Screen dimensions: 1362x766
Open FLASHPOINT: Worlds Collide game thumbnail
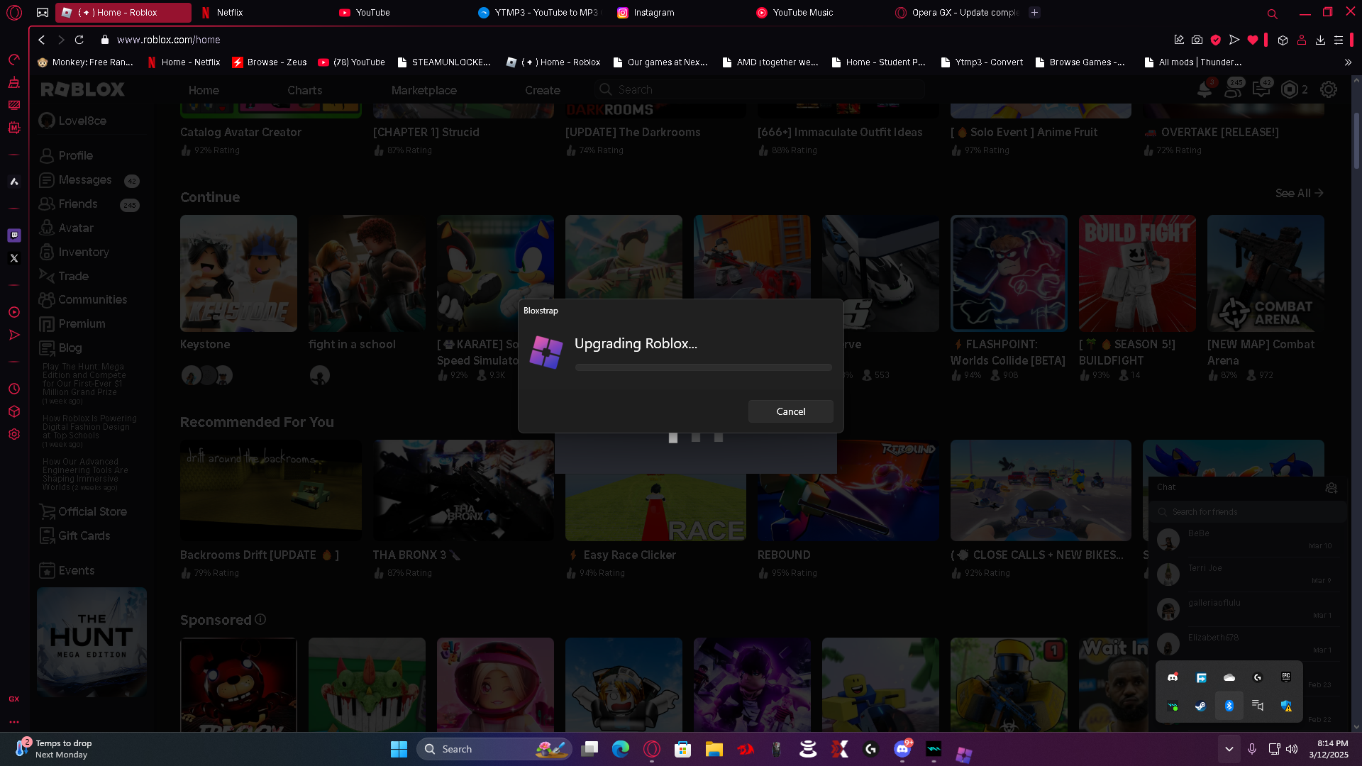1009,273
